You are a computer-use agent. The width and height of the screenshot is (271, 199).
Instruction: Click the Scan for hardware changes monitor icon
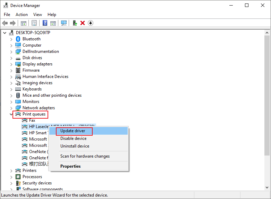point(64,23)
